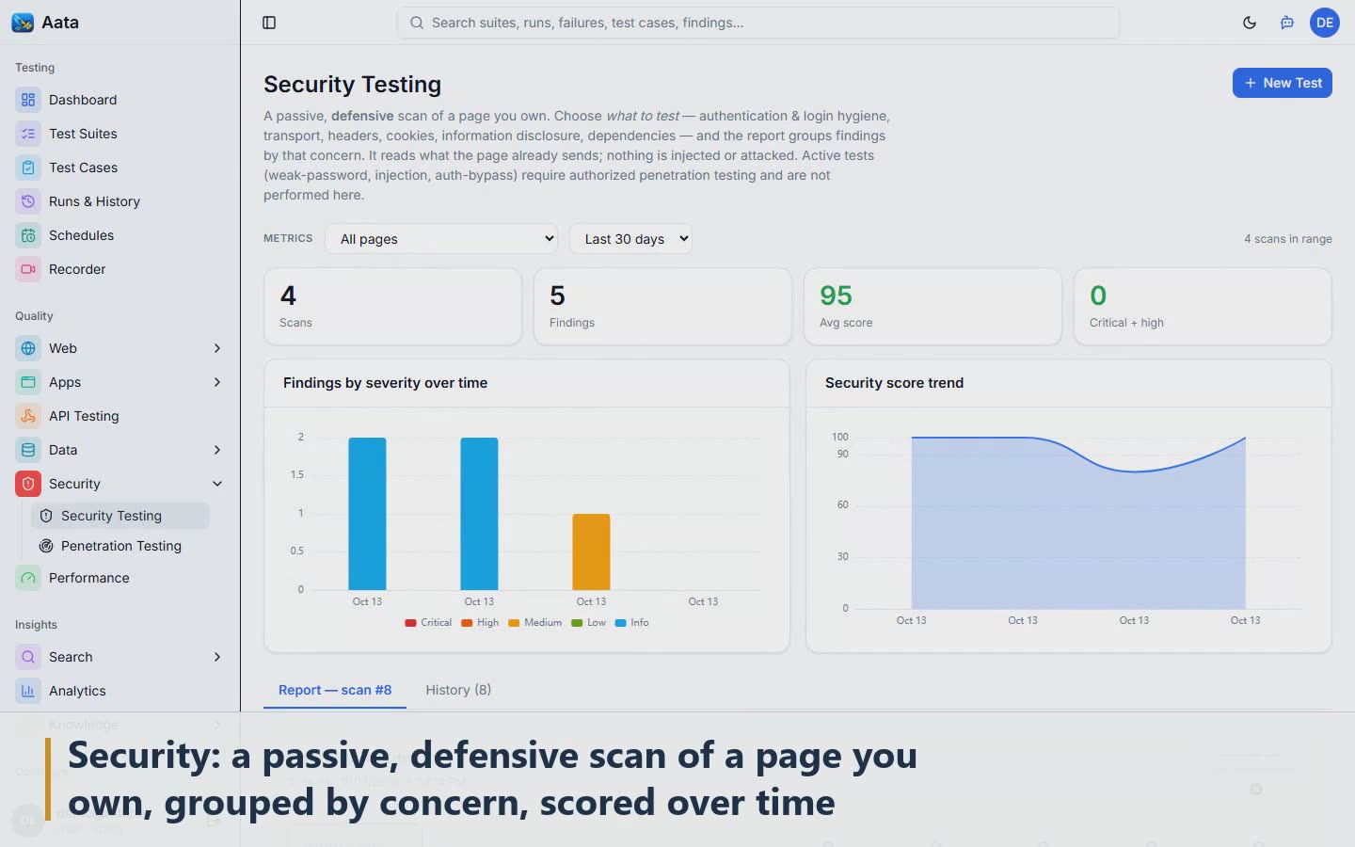
Task: Expand the Web section chevron
Action: pos(217,348)
